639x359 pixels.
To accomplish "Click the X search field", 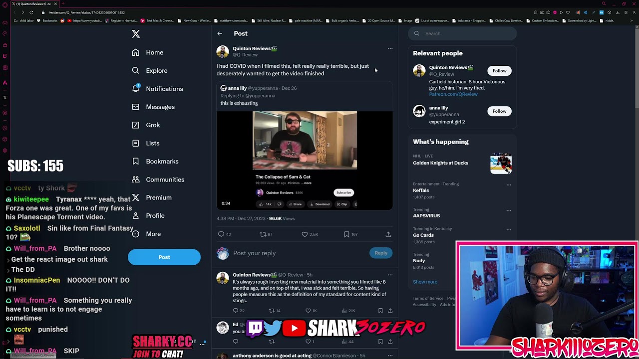I will (x=462, y=33).
